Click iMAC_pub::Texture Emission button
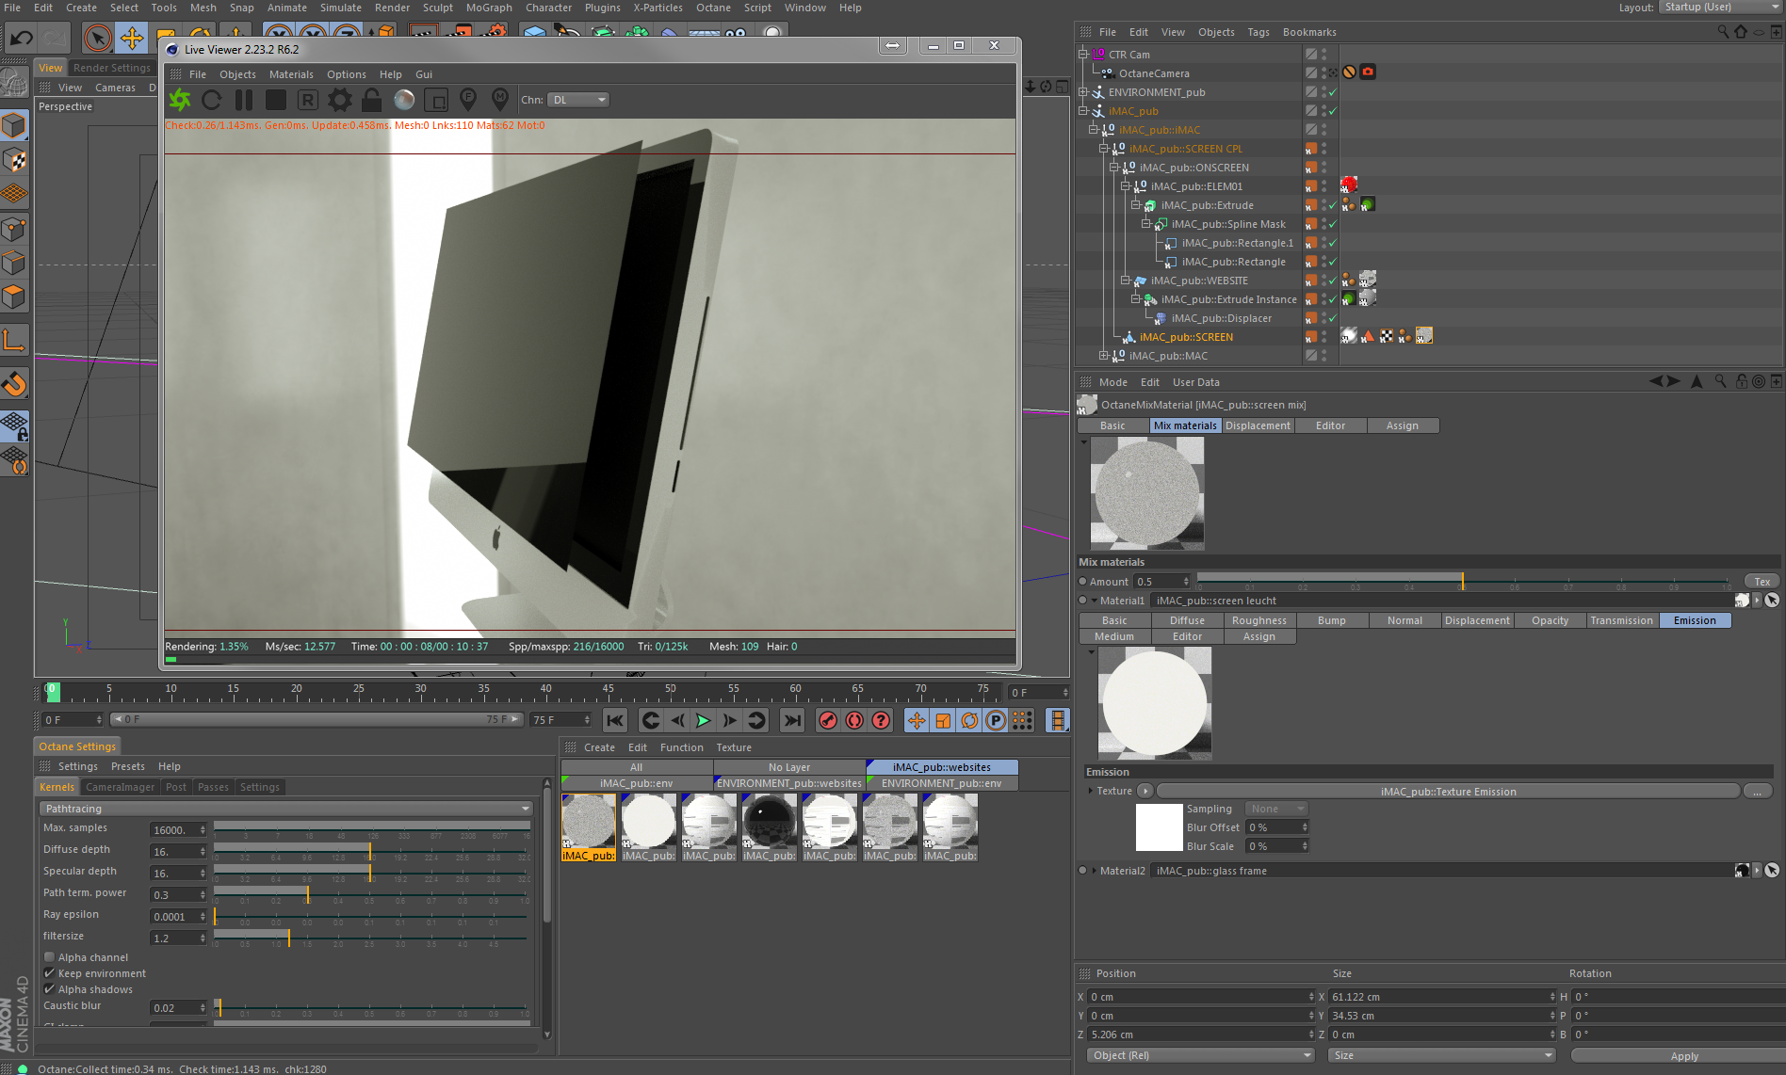Image resolution: width=1786 pixels, height=1075 pixels. coord(1448,792)
